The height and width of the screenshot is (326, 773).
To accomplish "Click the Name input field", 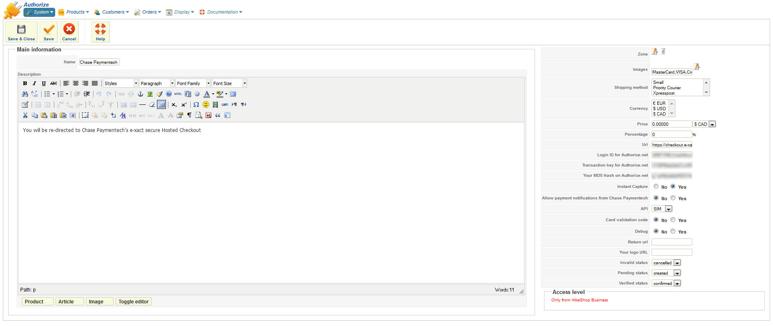I will pyautogui.click(x=99, y=62).
